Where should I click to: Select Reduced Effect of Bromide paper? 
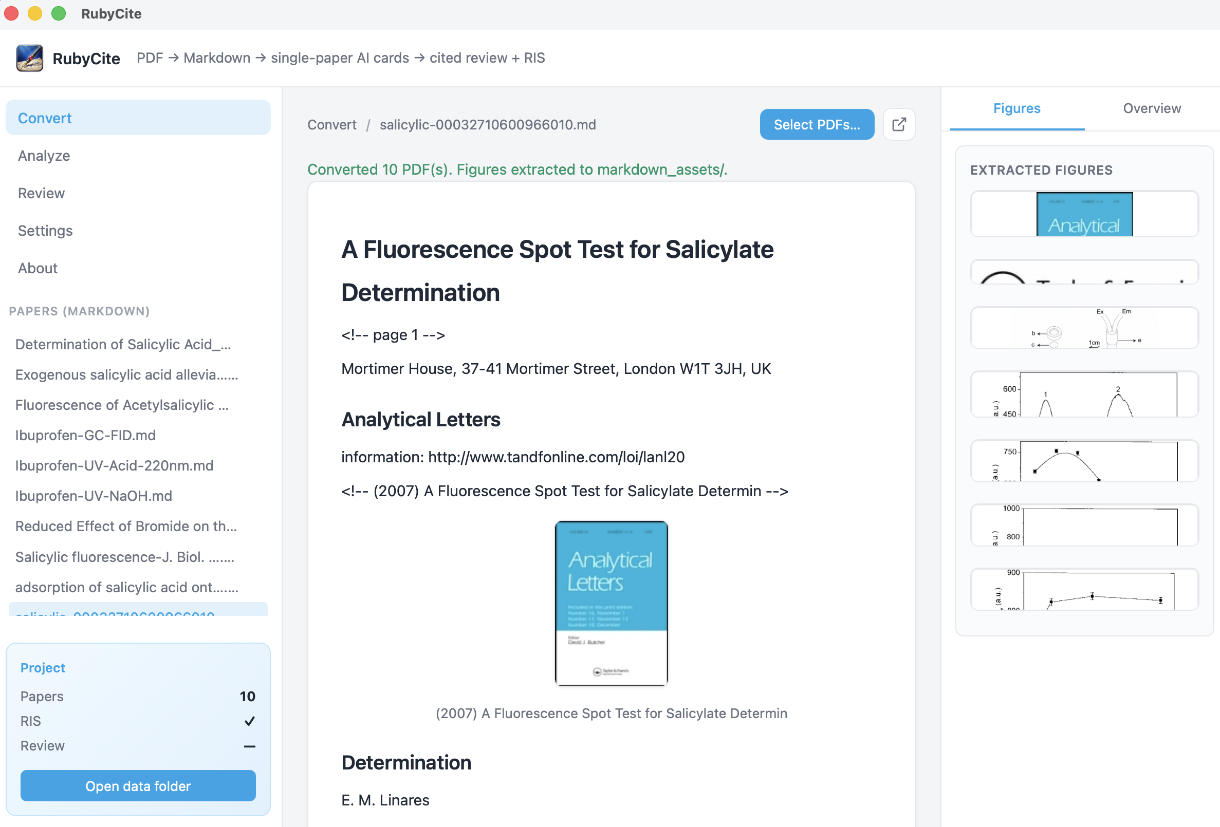[138, 526]
